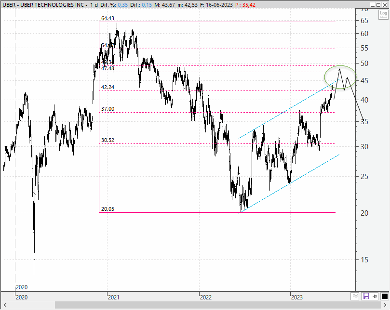Click the 47.48 retracement label
Image resolution: width=390 pixels, height=310 pixels.
[108, 68]
